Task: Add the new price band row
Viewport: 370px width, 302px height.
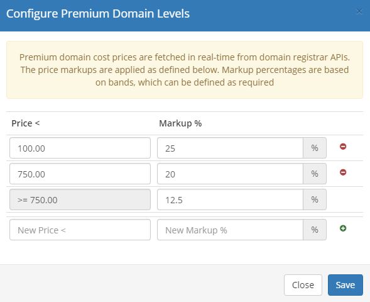Action: [343, 228]
